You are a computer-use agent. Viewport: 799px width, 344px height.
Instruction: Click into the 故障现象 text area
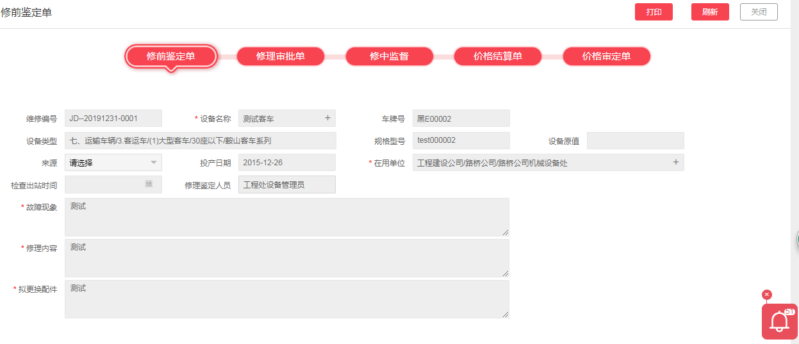tap(286, 217)
